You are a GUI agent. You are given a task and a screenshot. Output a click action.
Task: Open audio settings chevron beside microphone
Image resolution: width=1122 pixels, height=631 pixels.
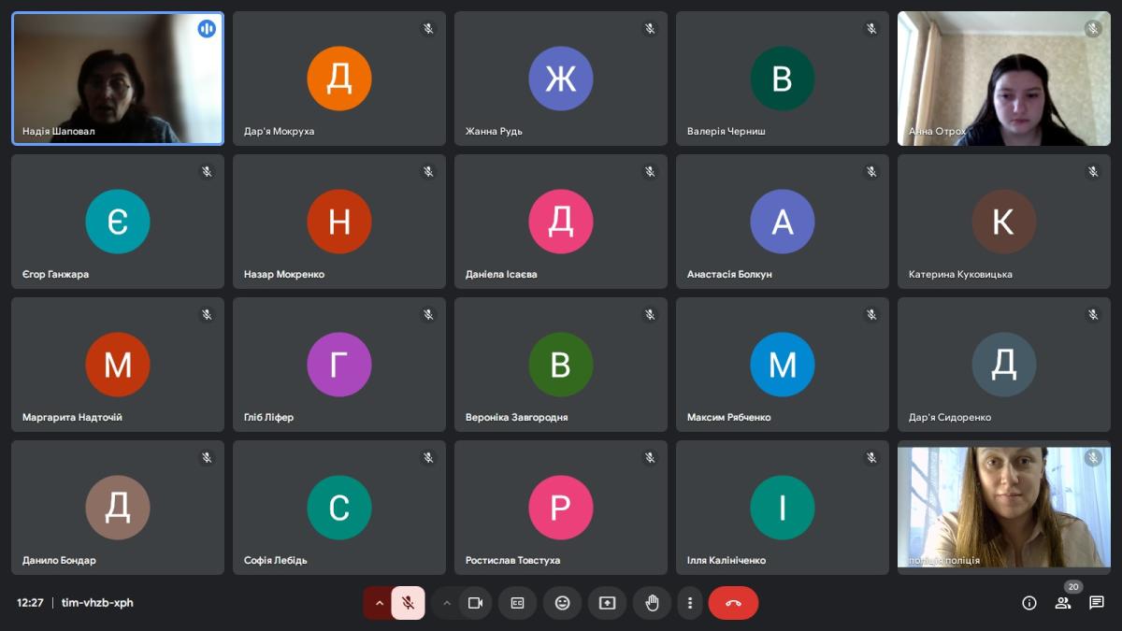click(x=379, y=603)
